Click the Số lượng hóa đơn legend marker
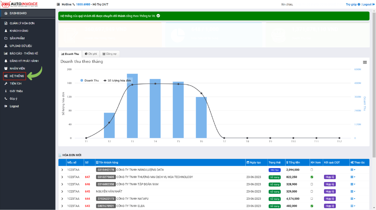376x210 pixels. click(x=105, y=81)
